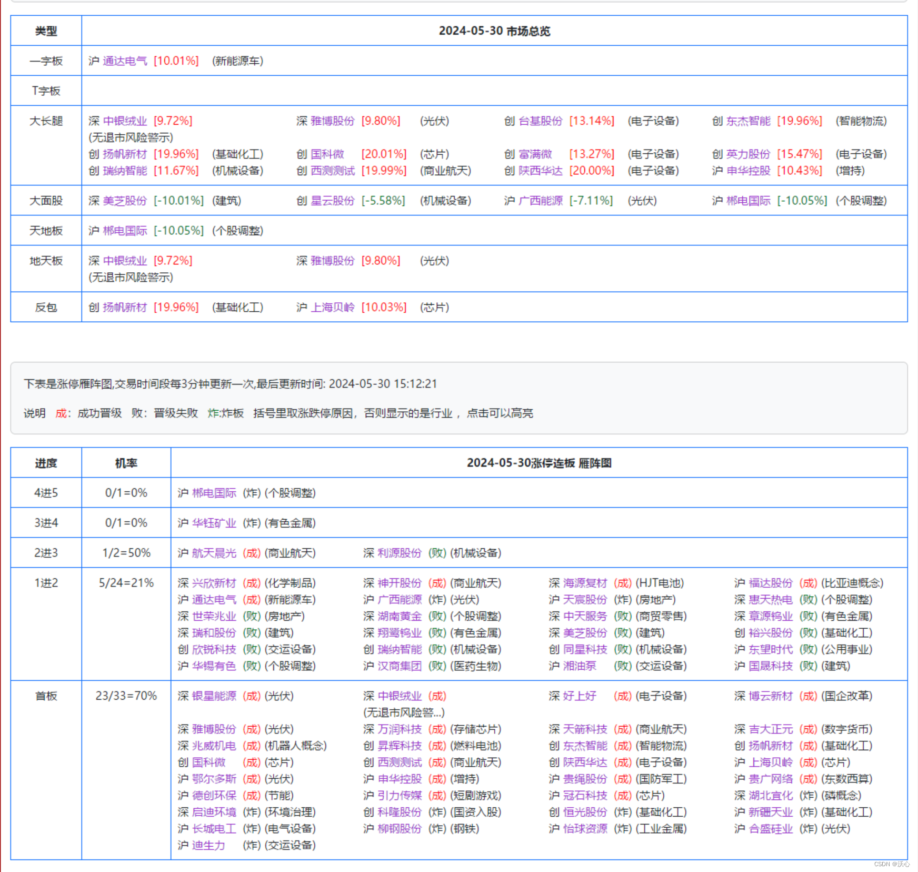This screenshot has height=872, width=918.
Task: Select the 天宸股份 stock link
Action: (x=585, y=600)
